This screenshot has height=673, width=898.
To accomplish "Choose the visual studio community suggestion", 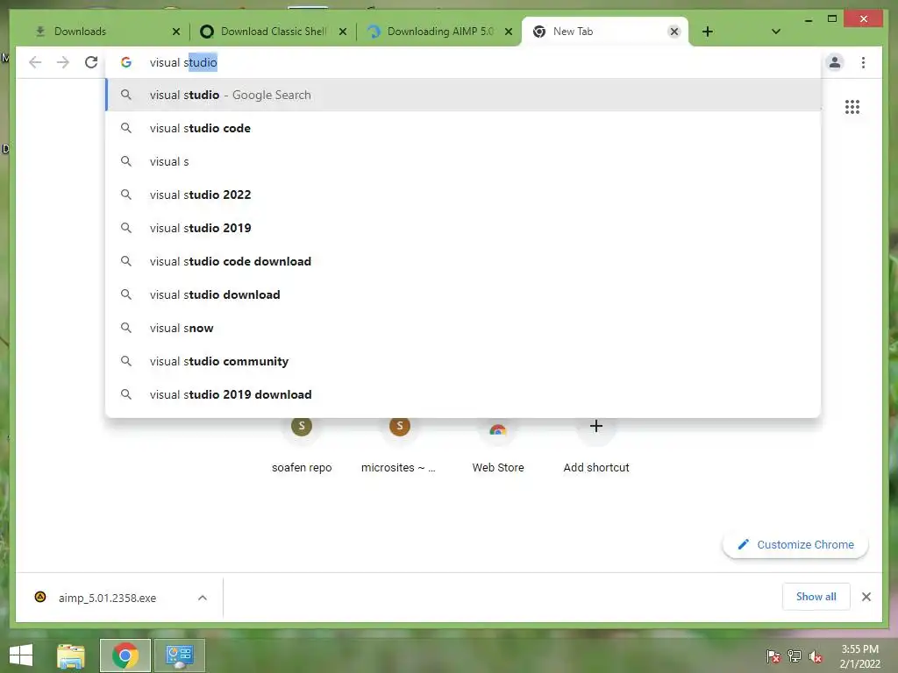I will coord(463,361).
